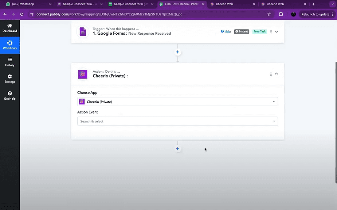Click the Cheerio (Private) action title
This screenshot has width=337, height=210.
tap(110, 76)
